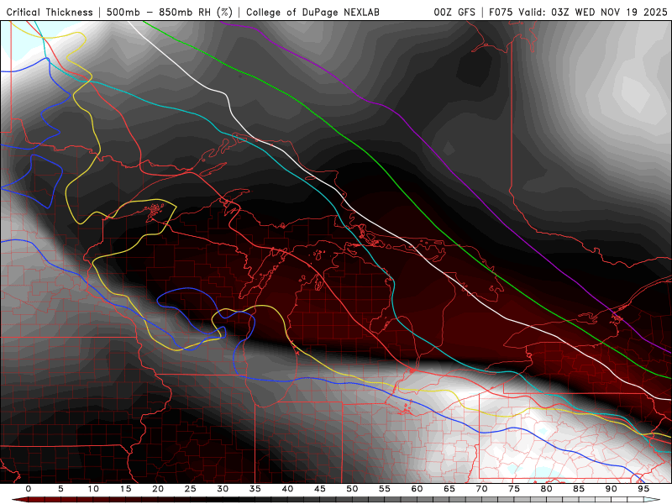Click the colorbar value label "70"
Image resolution: width=672 pixels, height=504 pixels.
tap(481, 489)
